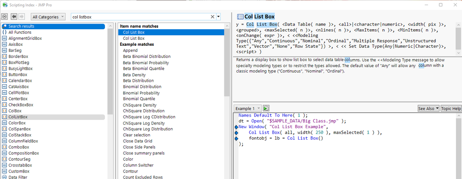This screenshot has width=462, height=179.
Task: Click the back navigation arrow icon
Action: (13, 17)
